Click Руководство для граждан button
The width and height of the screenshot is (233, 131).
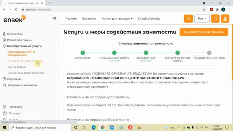[204, 32]
